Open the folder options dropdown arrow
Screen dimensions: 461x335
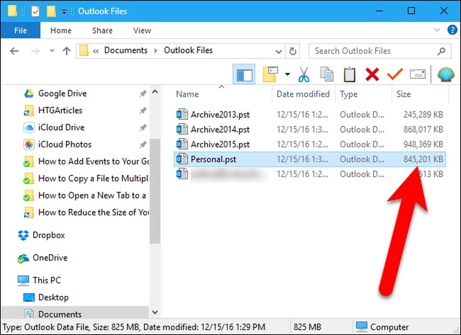tap(287, 74)
